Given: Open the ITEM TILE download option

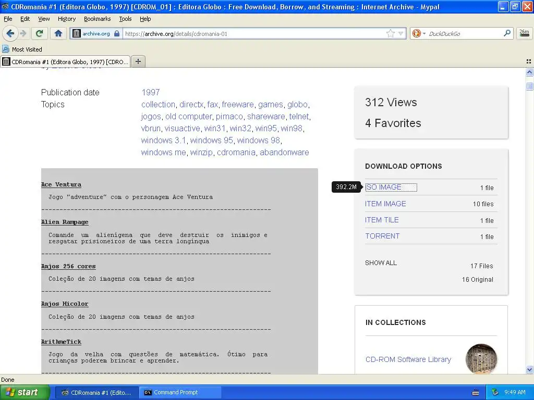Looking at the screenshot, I should point(382,220).
